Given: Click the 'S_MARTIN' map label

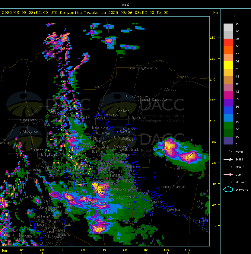Looking at the screenshot, I should [114, 176].
